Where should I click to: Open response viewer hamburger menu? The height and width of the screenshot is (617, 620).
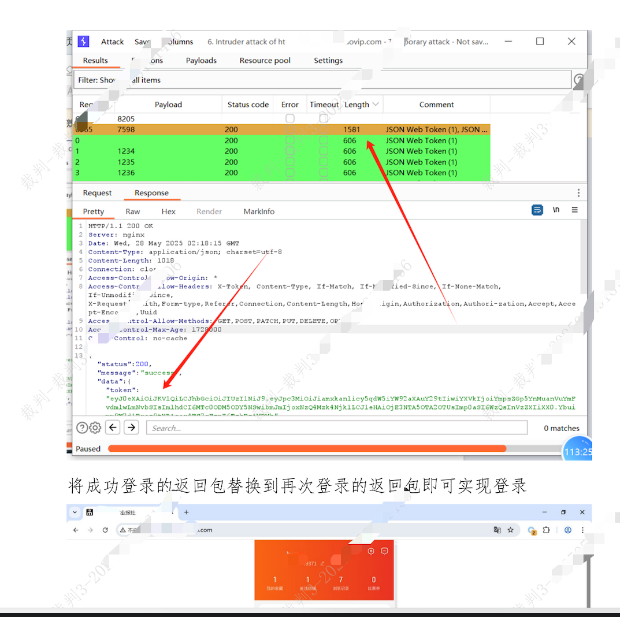pyautogui.click(x=574, y=210)
